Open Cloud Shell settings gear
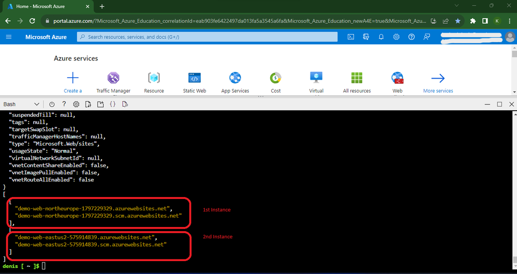This screenshot has width=517, height=274. tap(76, 104)
